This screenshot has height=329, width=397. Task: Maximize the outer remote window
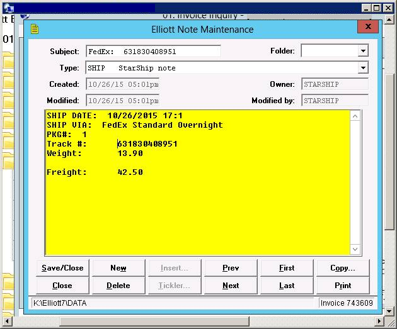point(377,8)
